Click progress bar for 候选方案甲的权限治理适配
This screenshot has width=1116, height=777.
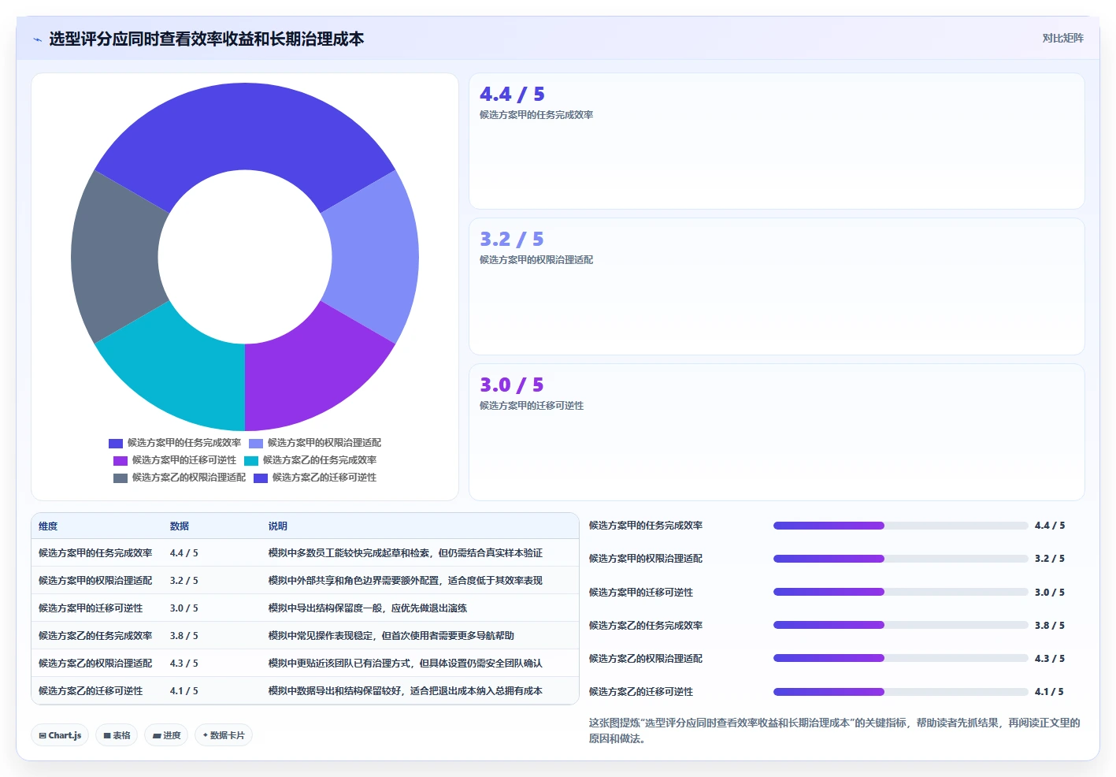click(x=901, y=559)
